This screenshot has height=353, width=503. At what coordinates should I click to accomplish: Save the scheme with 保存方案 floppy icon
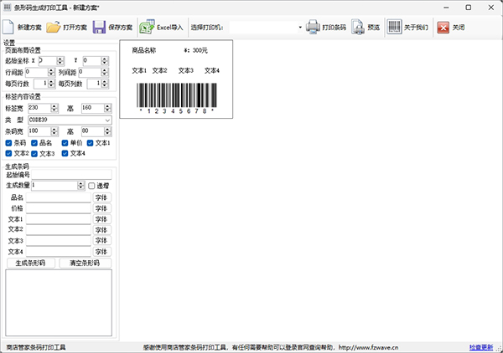(99, 27)
